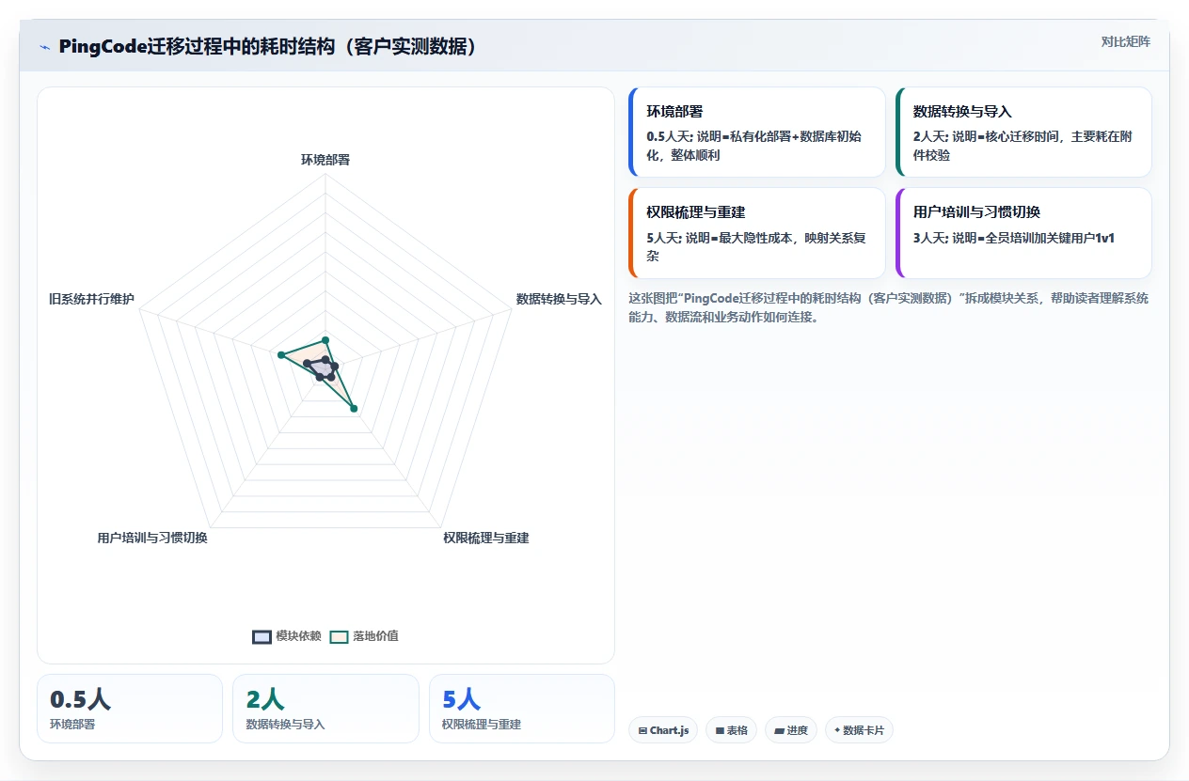Select the 表格 tag chip
This screenshot has height=781, width=1189.
pyautogui.click(x=731, y=730)
